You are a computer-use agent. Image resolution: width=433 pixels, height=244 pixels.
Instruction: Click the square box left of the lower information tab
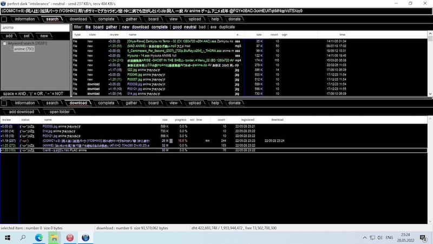(4, 103)
